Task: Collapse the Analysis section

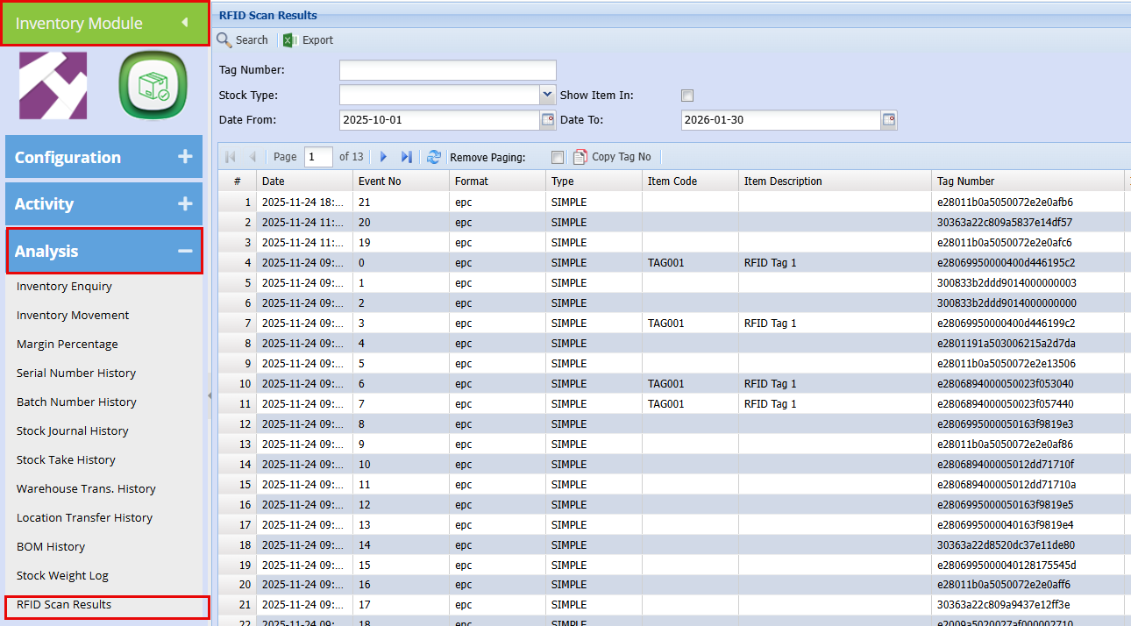Action: (184, 251)
